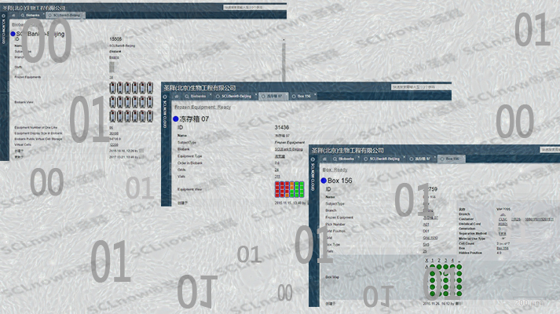Open the Branch link in the first window
Image resolution: width=560 pixels, height=314 pixels.
click(x=114, y=57)
